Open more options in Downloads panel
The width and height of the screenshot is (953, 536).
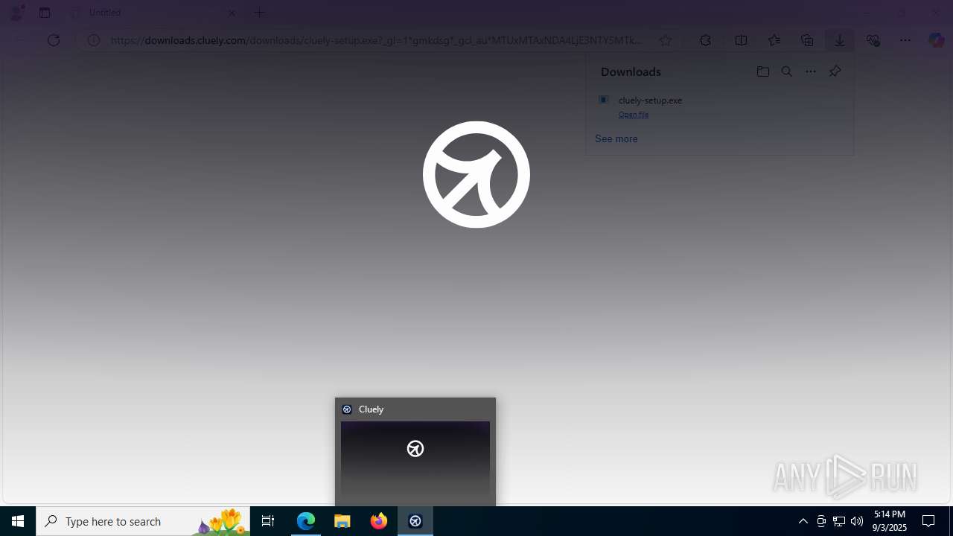pyautogui.click(x=811, y=71)
